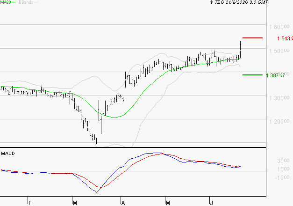Click the MACD -1000 scale label

tap(282, 177)
